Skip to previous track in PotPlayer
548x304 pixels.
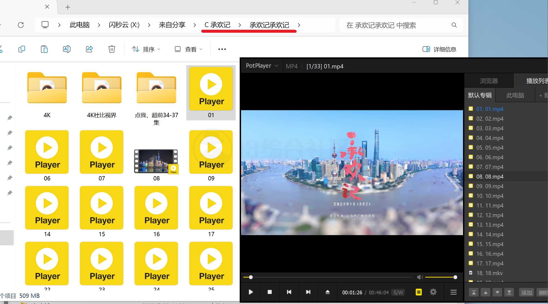289,292
